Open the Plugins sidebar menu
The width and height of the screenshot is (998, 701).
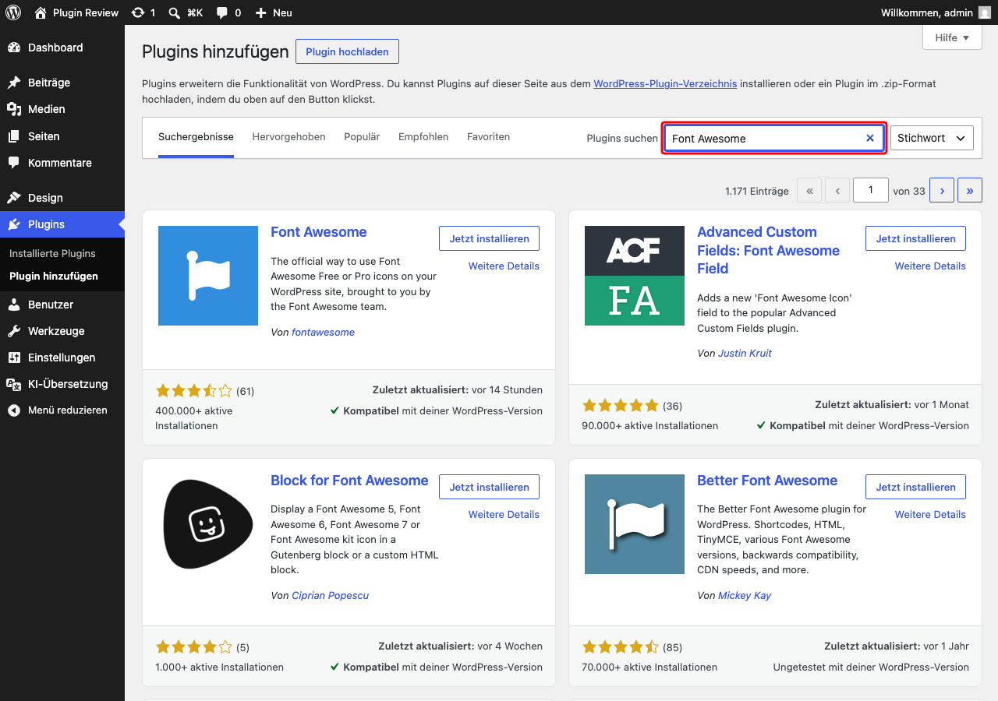[62, 224]
